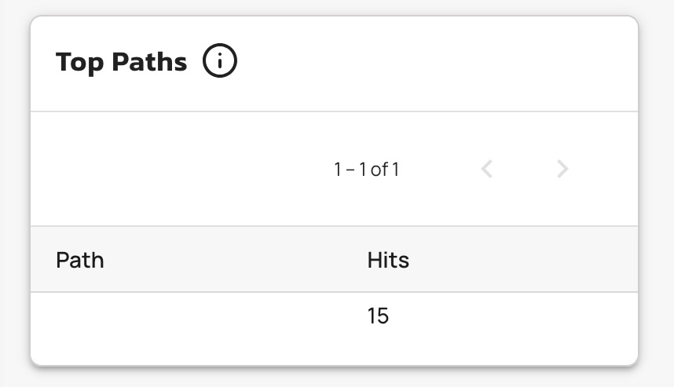The image size is (674, 387).
Task: Click the number 15 under Hits
Action: click(378, 316)
